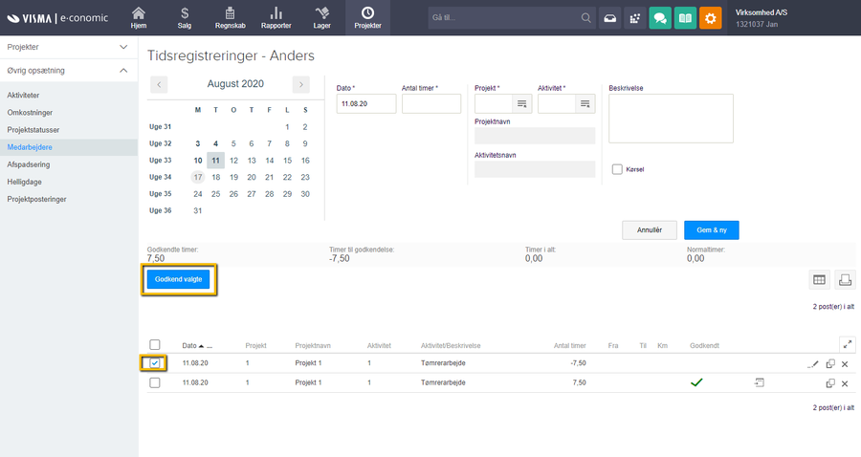Click the Antal timer input field
The width and height of the screenshot is (861, 457).
(430, 103)
